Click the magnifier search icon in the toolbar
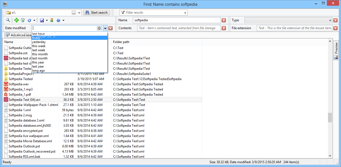 pyautogui.click(x=8, y=20)
